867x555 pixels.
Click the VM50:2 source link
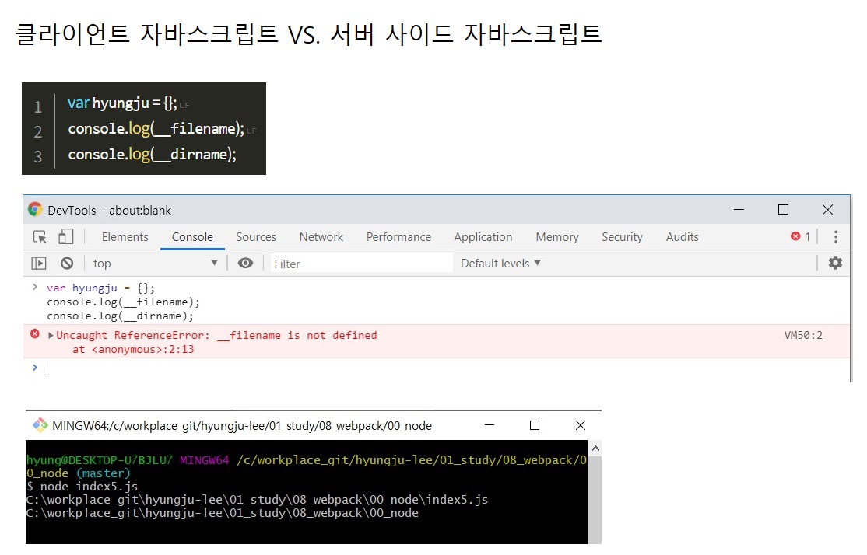point(803,336)
